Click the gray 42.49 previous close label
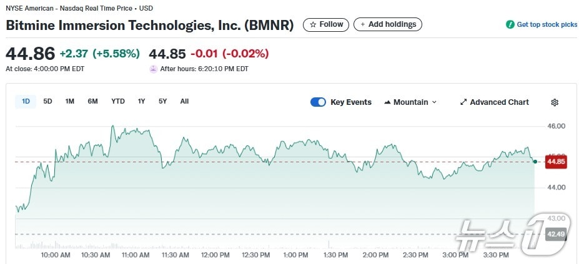Viewport: 579px width, 264px height. click(x=555, y=234)
